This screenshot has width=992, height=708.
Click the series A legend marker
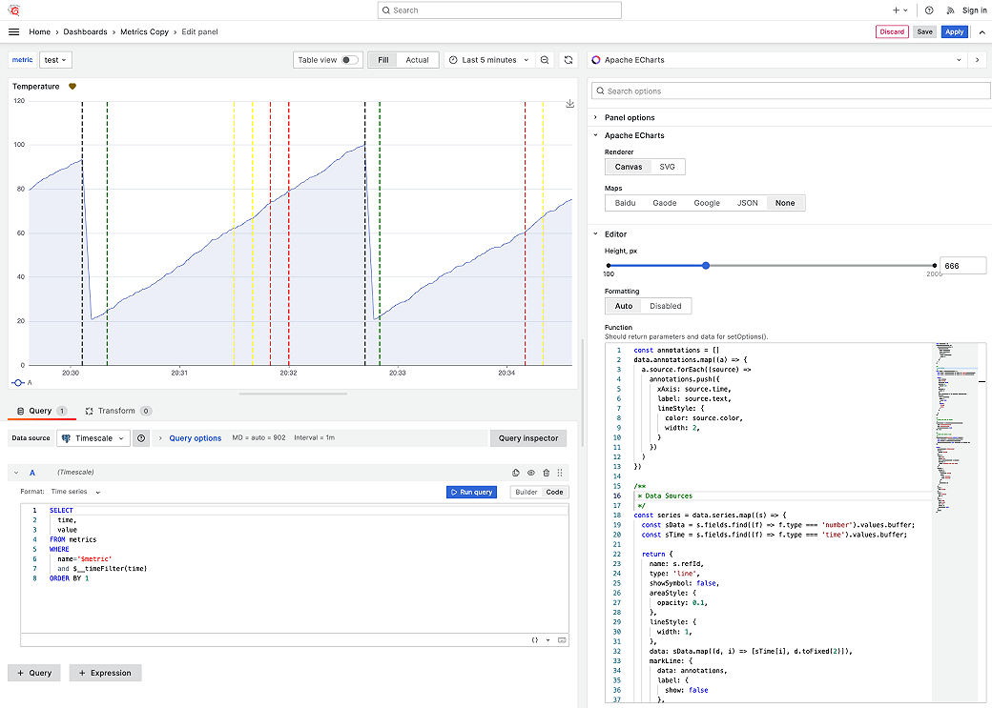coord(18,382)
